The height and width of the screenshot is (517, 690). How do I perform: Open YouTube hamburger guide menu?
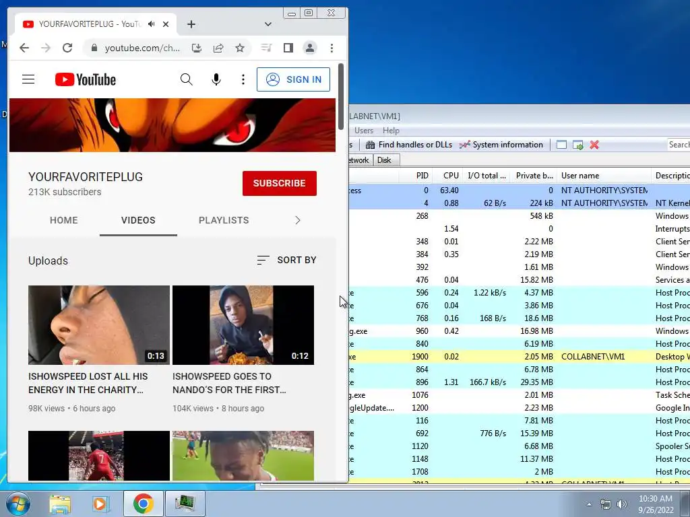coord(28,79)
